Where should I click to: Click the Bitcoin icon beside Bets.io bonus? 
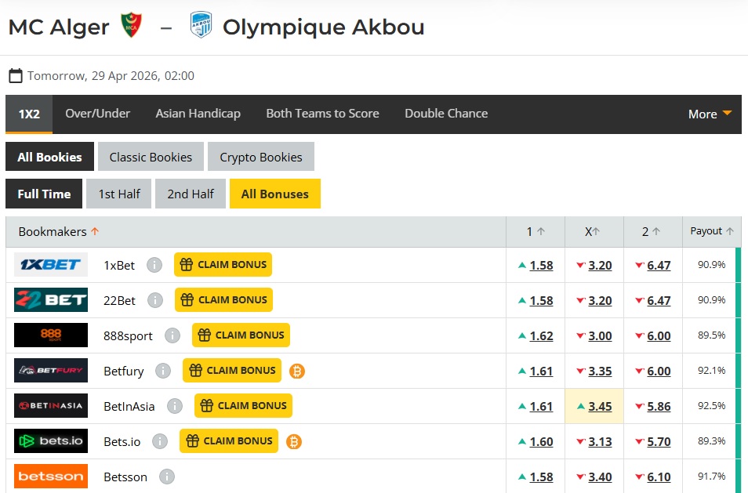coord(294,442)
